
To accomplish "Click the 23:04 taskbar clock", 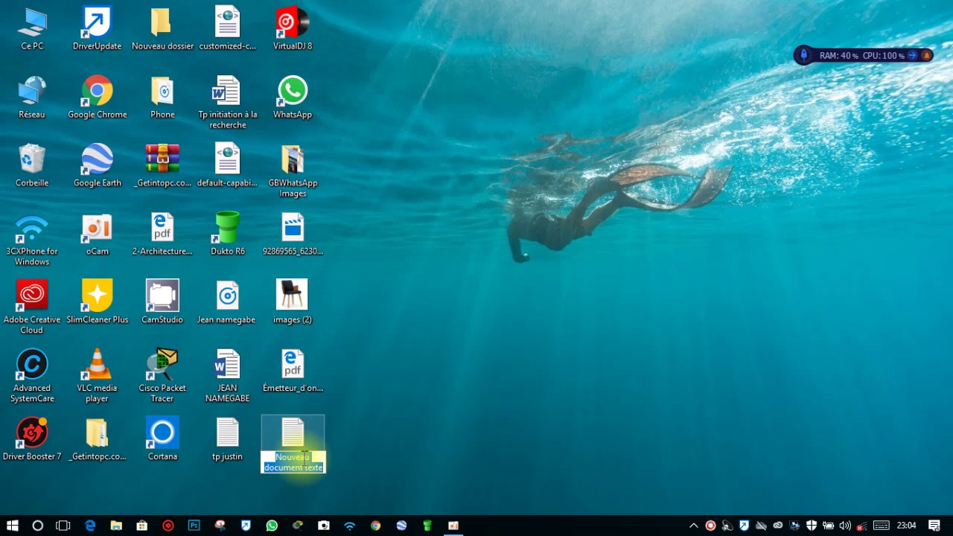I will click(x=906, y=526).
